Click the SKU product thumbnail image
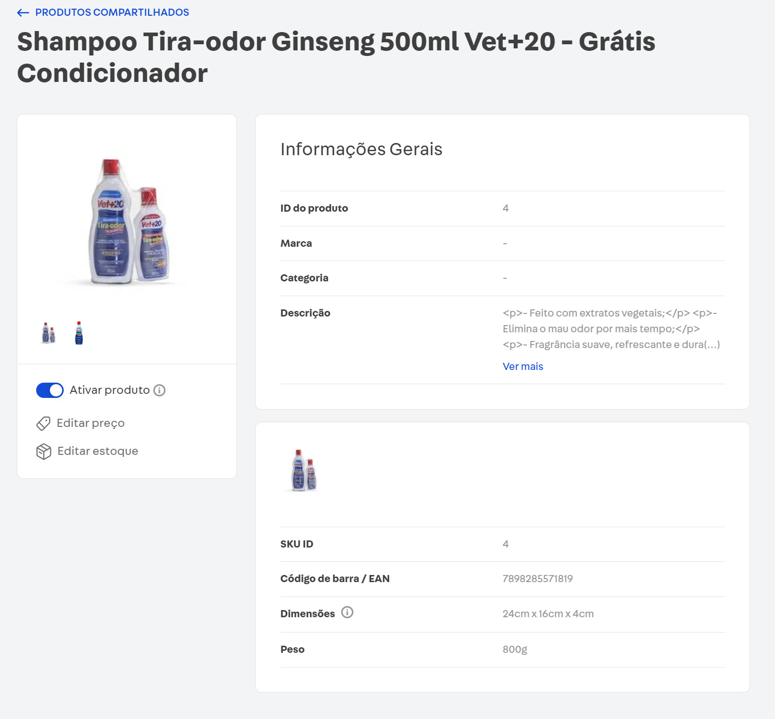The width and height of the screenshot is (775, 719). coord(304,471)
